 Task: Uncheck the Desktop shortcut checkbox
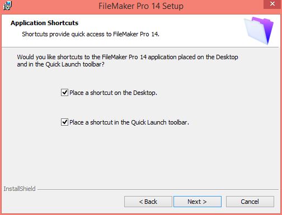(x=64, y=93)
